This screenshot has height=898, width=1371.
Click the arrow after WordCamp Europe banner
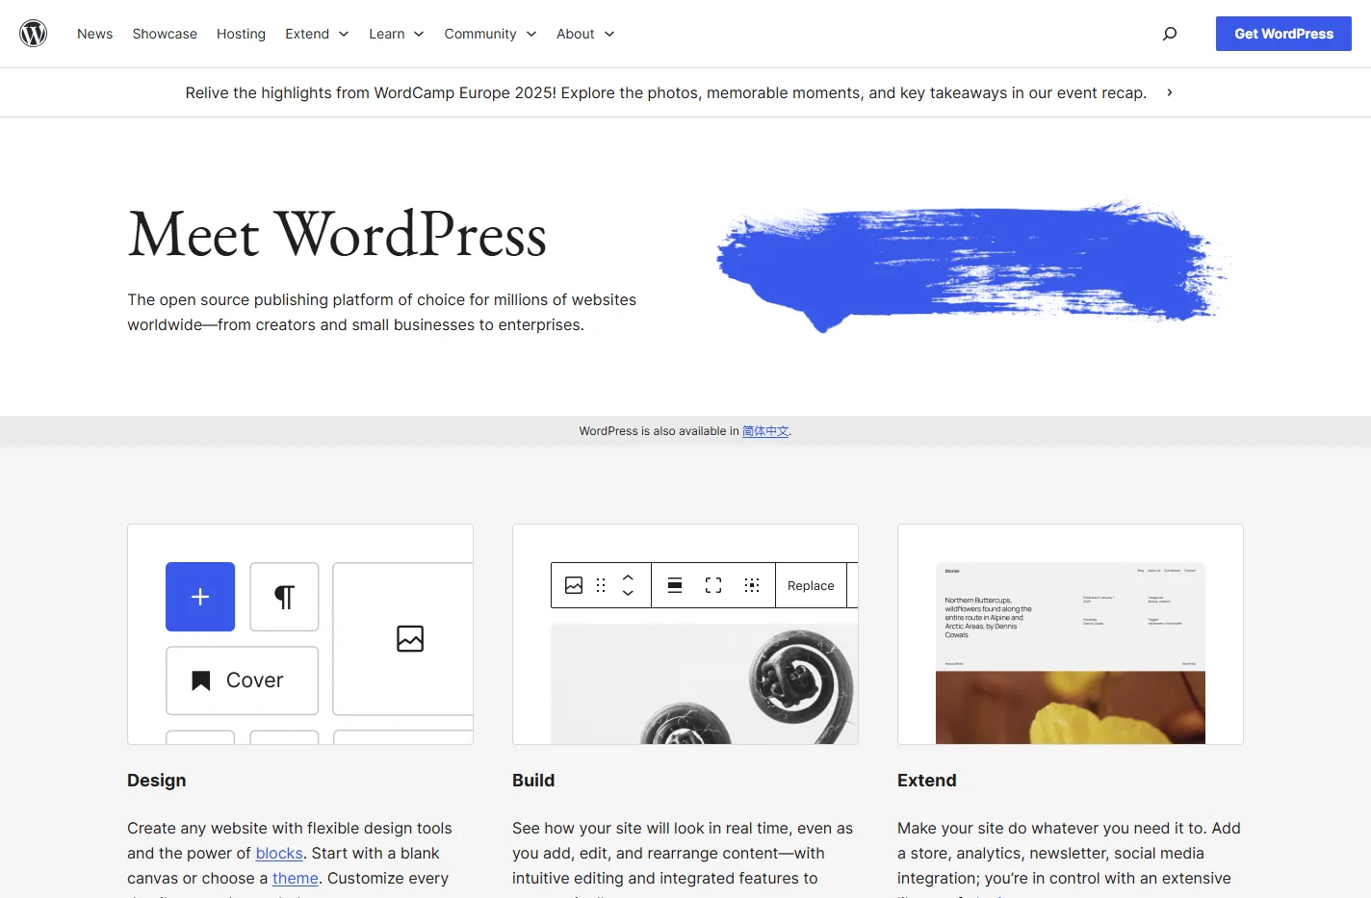click(1170, 92)
